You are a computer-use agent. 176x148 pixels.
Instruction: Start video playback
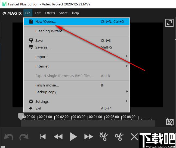point(73,137)
